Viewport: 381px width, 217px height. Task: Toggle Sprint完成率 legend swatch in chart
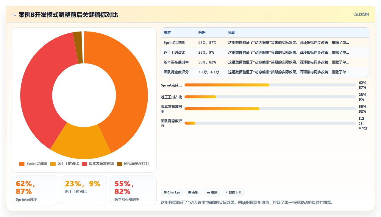coord(22,164)
